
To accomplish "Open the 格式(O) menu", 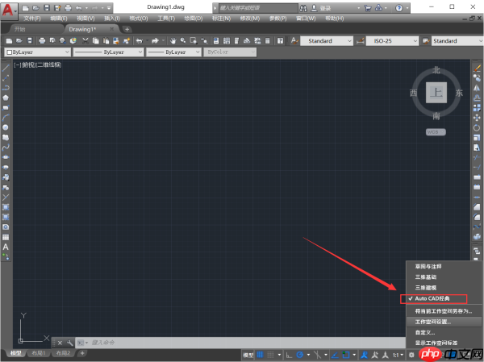I will tap(138, 19).
